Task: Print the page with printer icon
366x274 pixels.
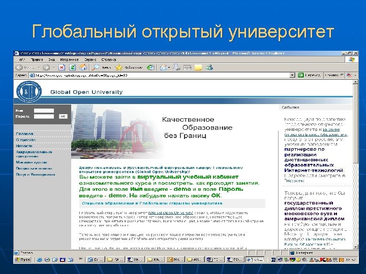Action: click(x=177, y=67)
